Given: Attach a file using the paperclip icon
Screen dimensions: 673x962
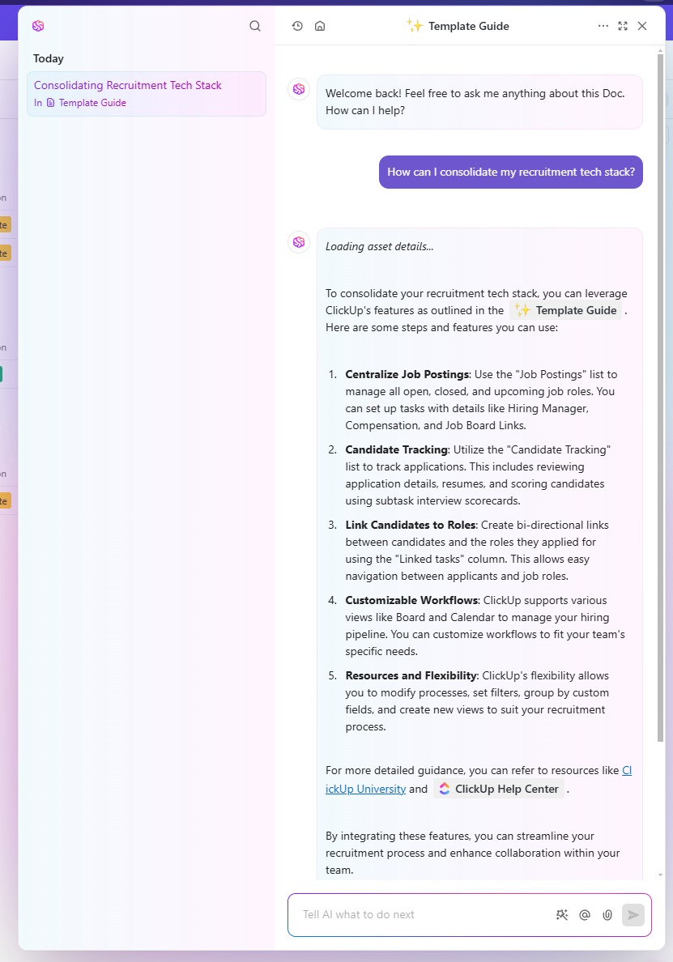Looking at the screenshot, I should pyautogui.click(x=607, y=915).
